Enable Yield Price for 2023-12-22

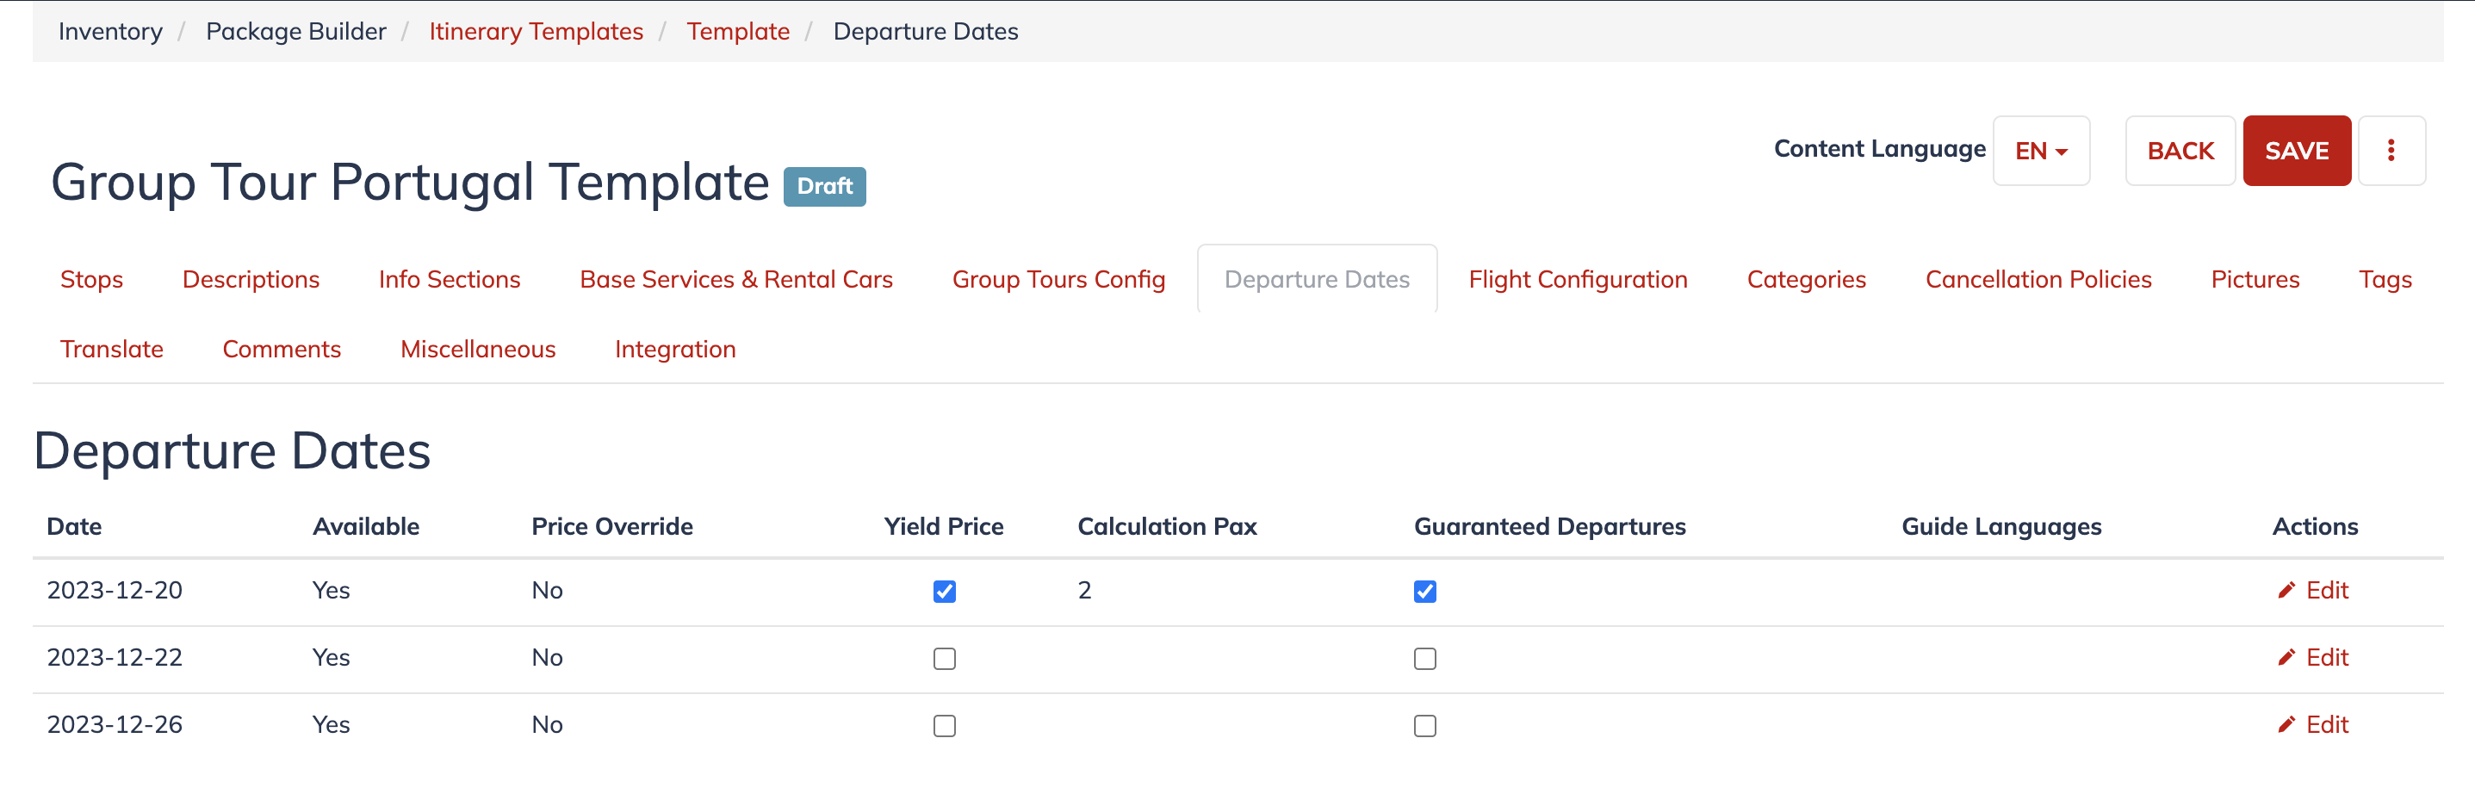(945, 659)
